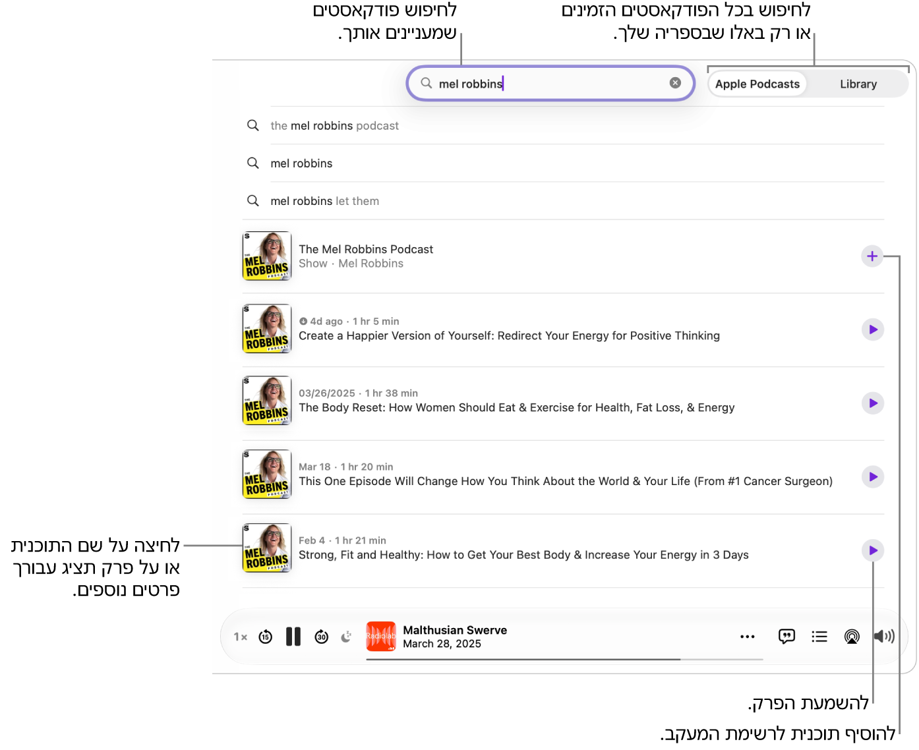Click the "This One Episode Will Change" episode title

[566, 482]
